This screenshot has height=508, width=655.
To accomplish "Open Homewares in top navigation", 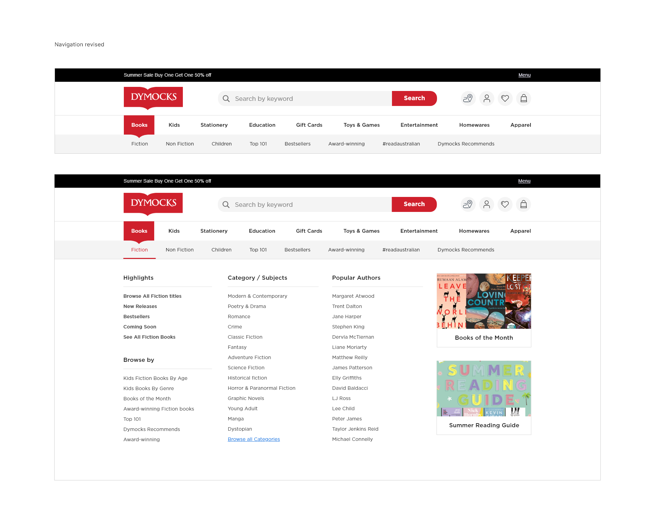I will click(x=474, y=125).
